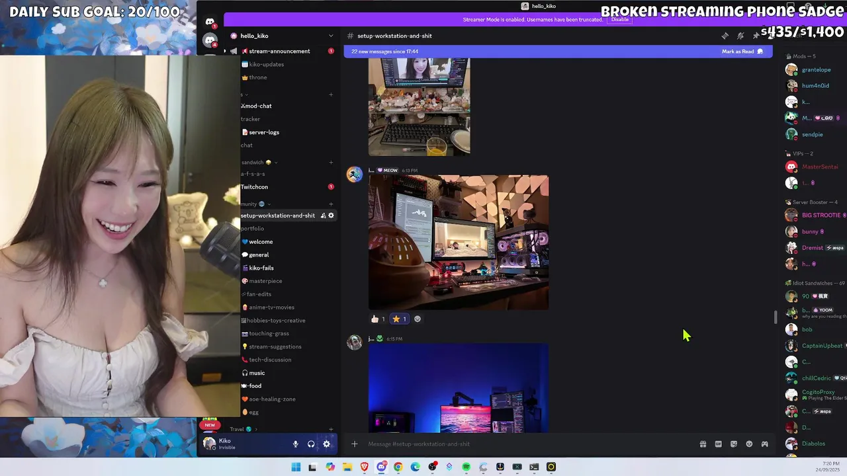Expand hello_kiko server dropdown menu
Viewport: 847px width, 476px height.
[331, 36]
